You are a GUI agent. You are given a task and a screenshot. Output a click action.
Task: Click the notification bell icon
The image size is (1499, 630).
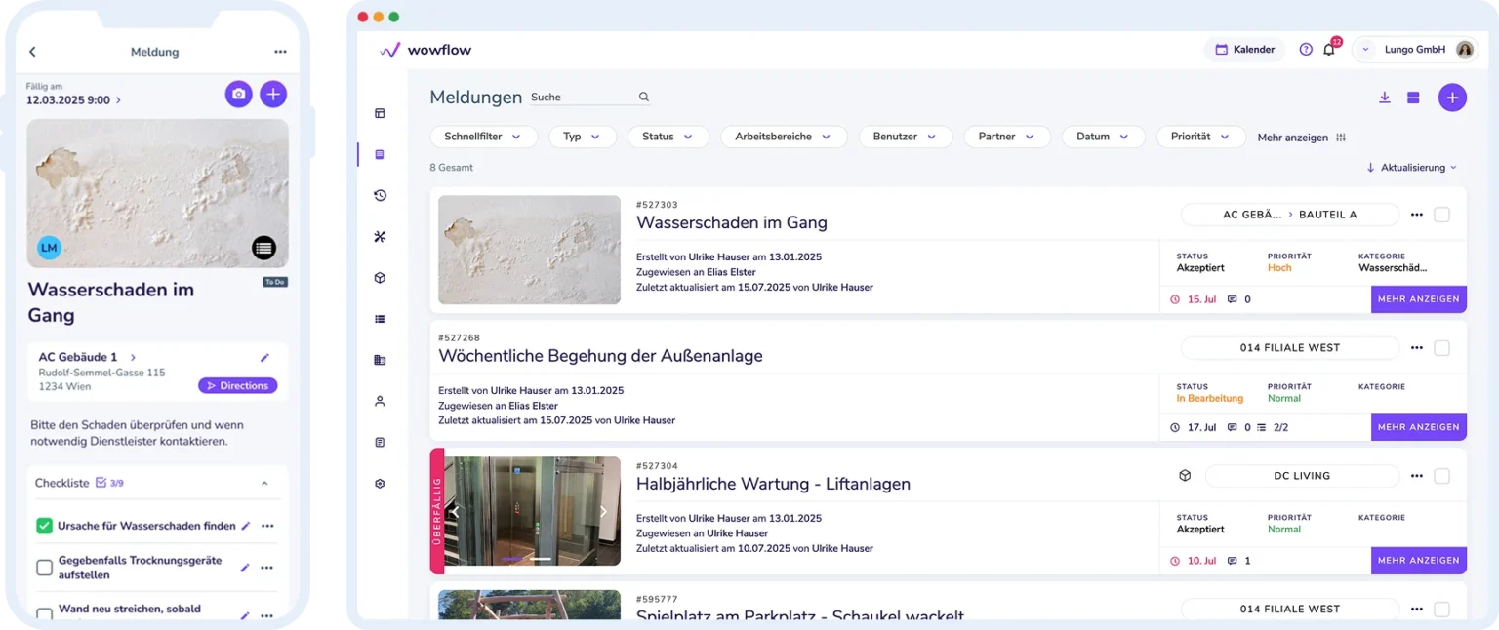click(x=1328, y=50)
